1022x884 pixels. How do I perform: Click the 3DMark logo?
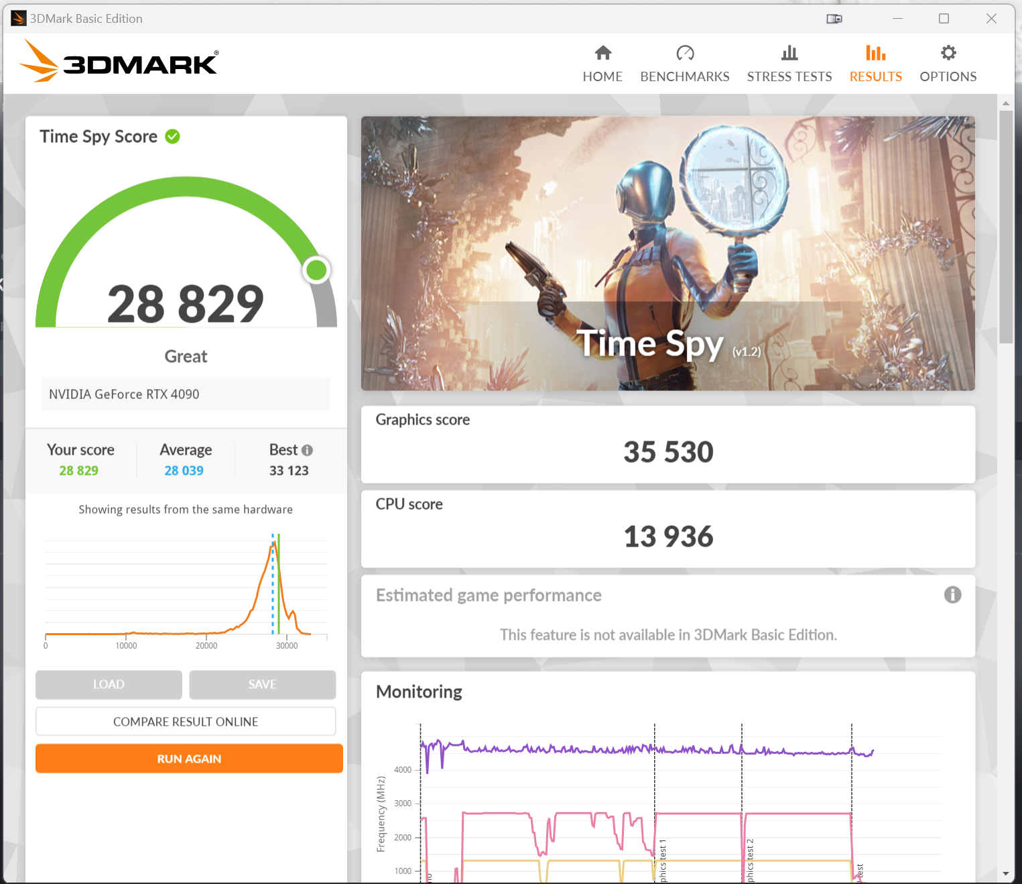[x=119, y=62]
